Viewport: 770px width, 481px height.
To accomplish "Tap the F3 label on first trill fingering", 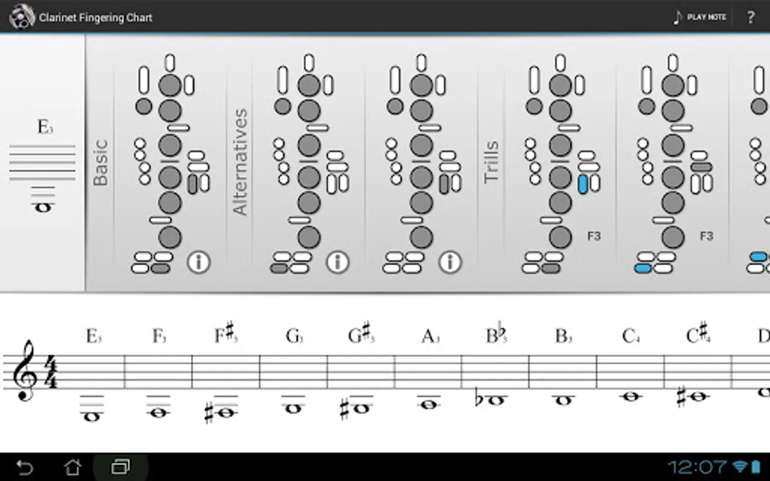I will pyautogui.click(x=594, y=236).
